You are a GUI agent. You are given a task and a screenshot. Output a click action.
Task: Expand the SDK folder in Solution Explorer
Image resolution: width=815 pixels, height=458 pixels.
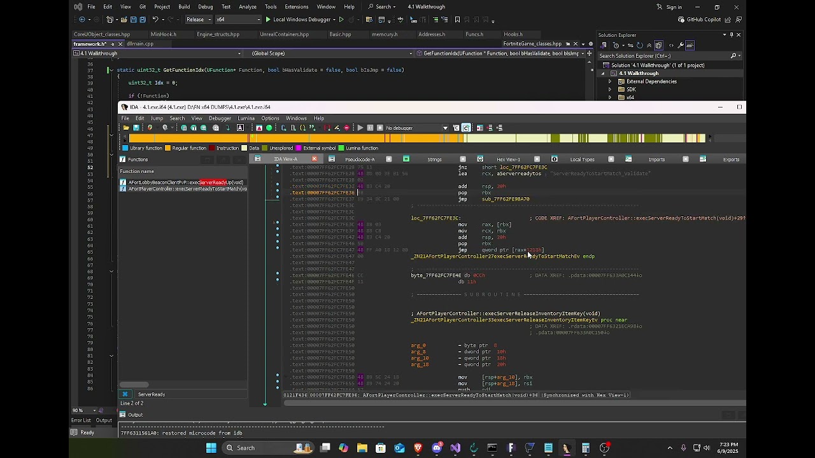pyautogui.click(x=610, y=90)
